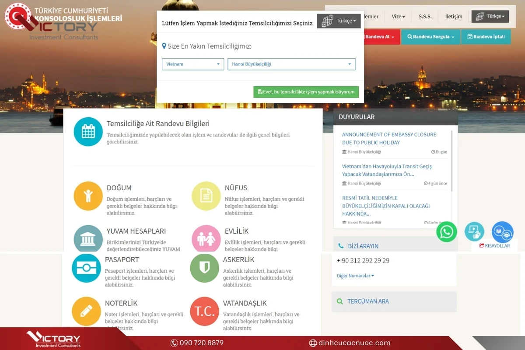Image resolution: width=525 pixels, height=350 pixels.
Task: Select the Noterlik pencil icon
Action: tap(86, 311)
